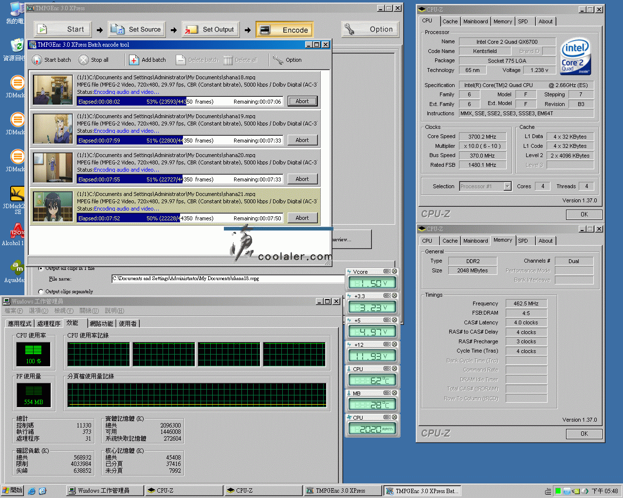The height and width of the screenshot is (498, 623).
Task: Select Output clips separately radio
Action: tap(41, 292)
